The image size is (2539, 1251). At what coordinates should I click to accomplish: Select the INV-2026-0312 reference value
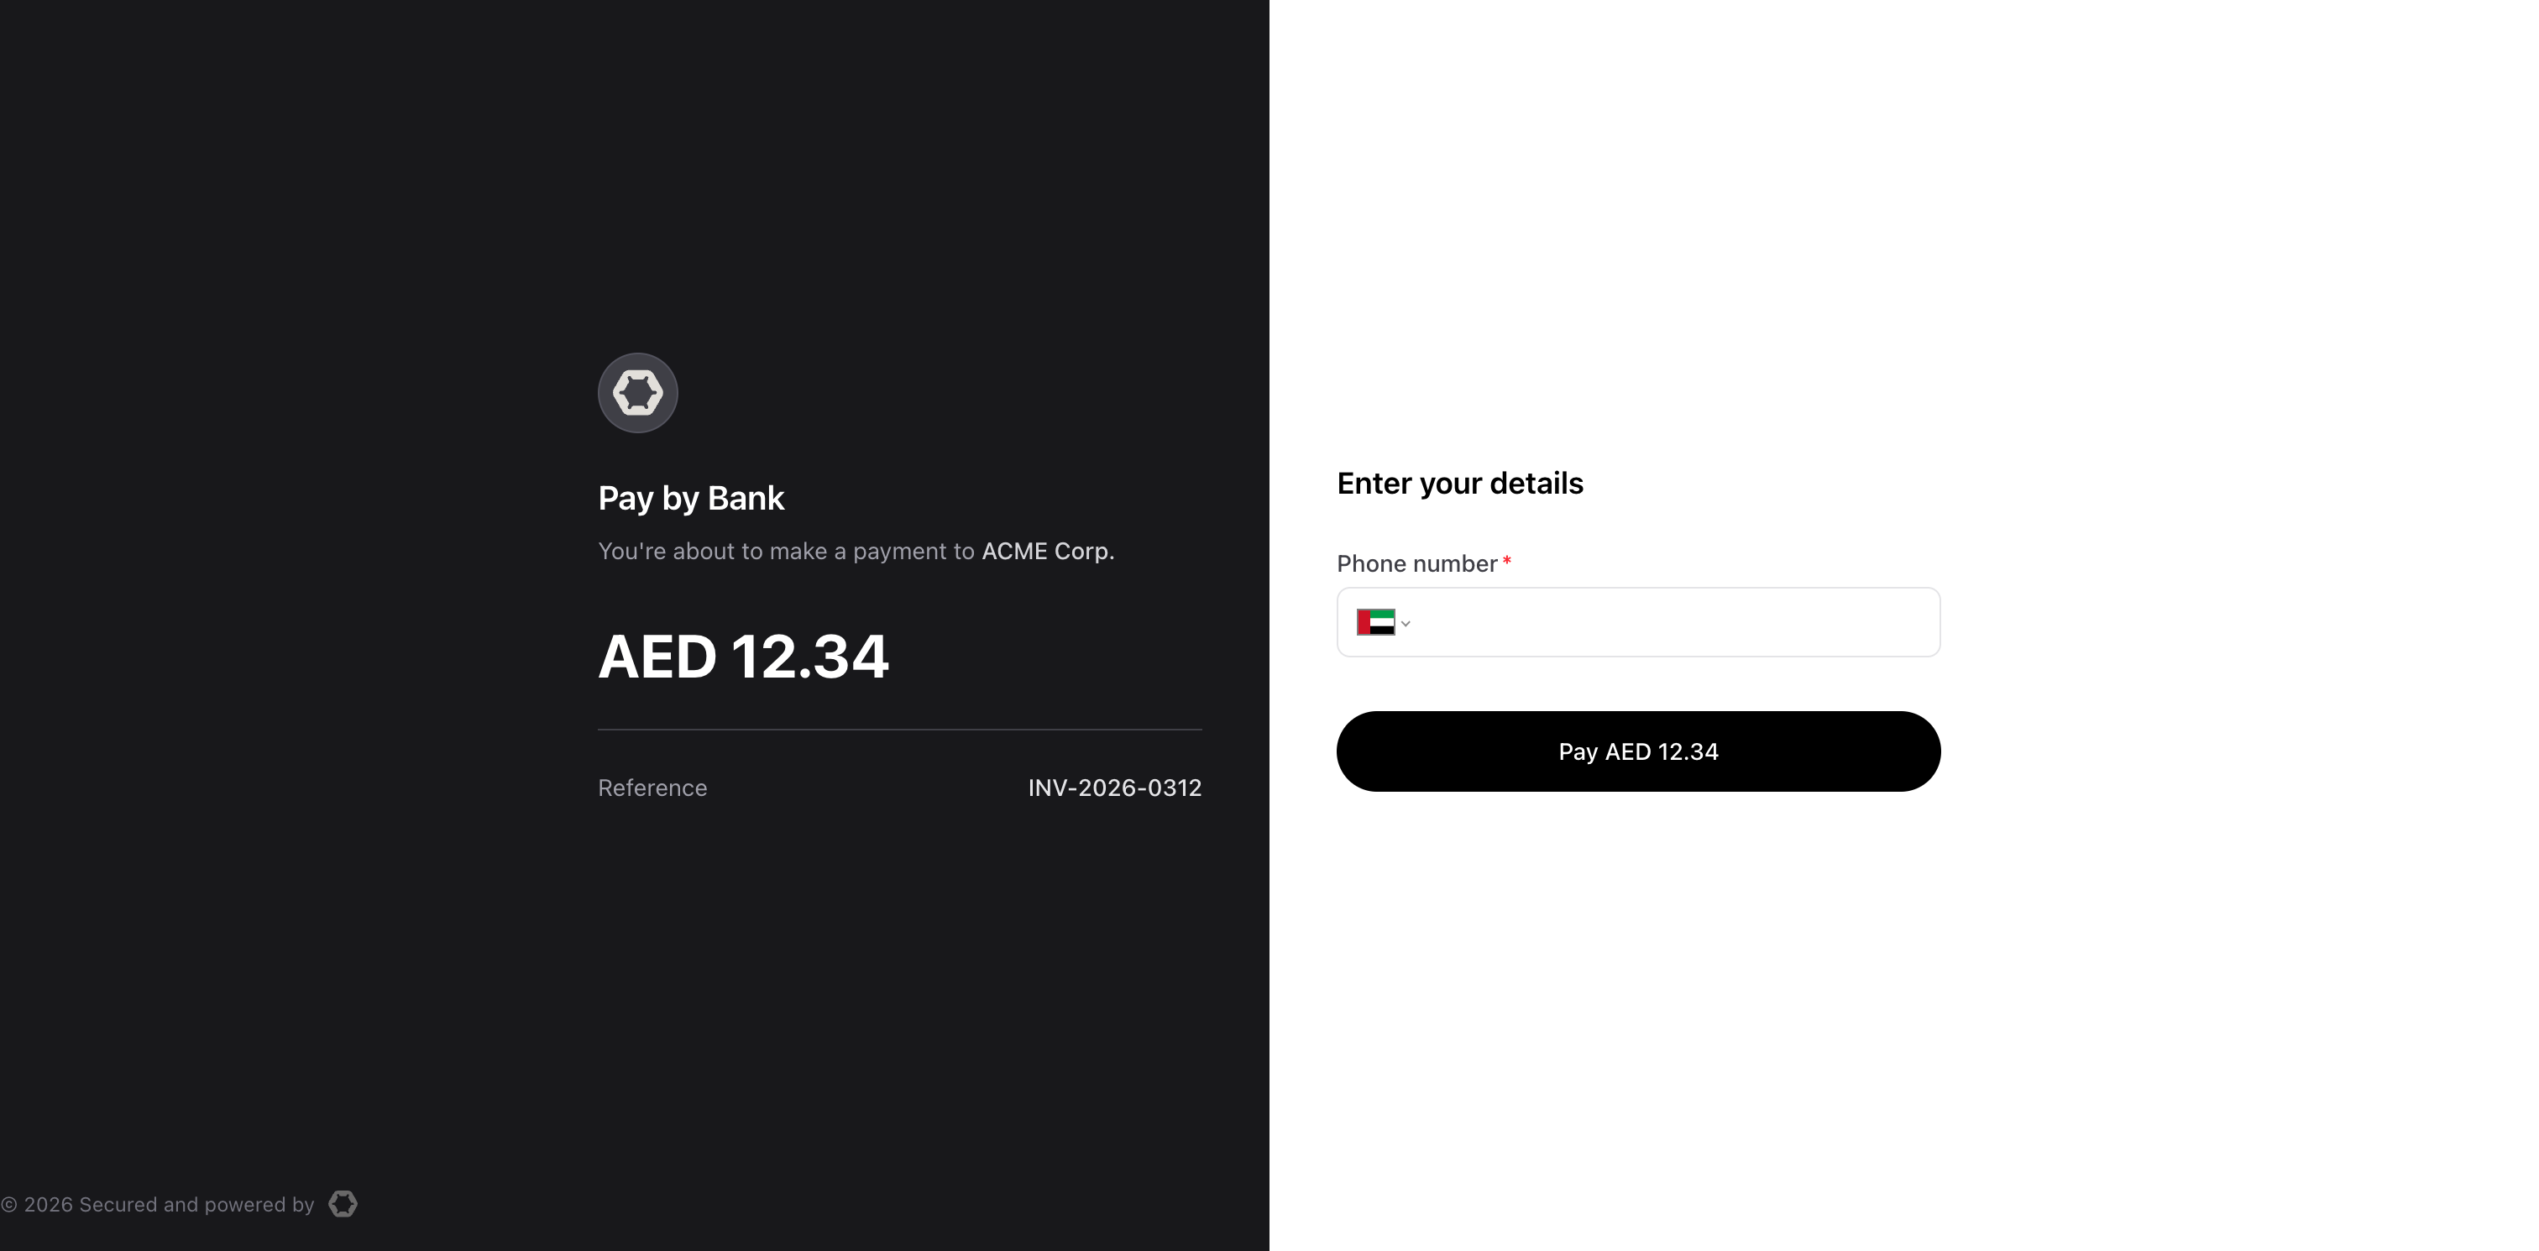1115,788
